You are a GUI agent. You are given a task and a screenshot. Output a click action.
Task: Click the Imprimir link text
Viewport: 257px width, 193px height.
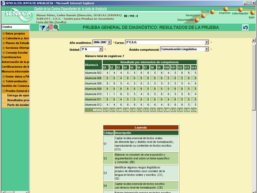(225, 13)
